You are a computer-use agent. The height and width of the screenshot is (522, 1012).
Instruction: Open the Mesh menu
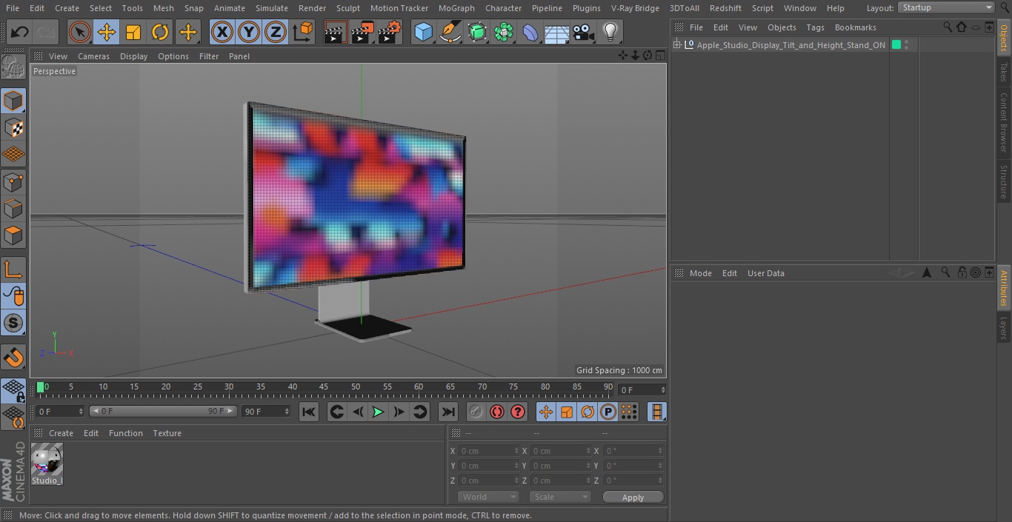tap(164, 8)
